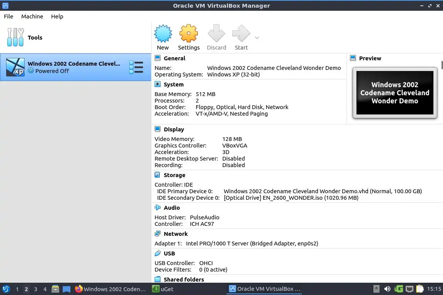Screen dimensions: 443x295
Task: Open the file manager taskbar icon
Action: click(x=55, y=289)
